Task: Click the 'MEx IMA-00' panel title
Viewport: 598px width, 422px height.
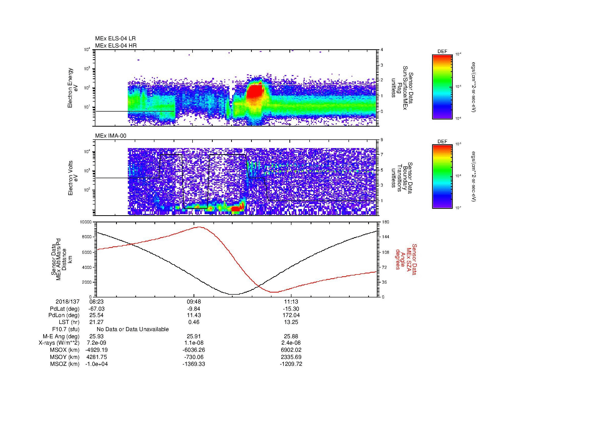Action: [x=111, y=136]
